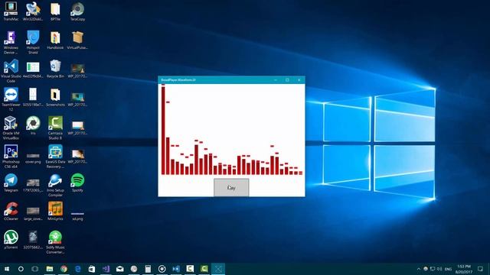Open the TransMac desktop shortcut
The width and height of the screenshot is (490, 275).
11,11
